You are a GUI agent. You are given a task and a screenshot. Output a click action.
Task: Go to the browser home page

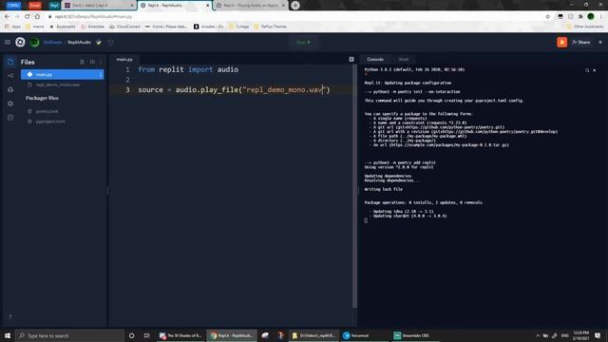pos(37,17)
